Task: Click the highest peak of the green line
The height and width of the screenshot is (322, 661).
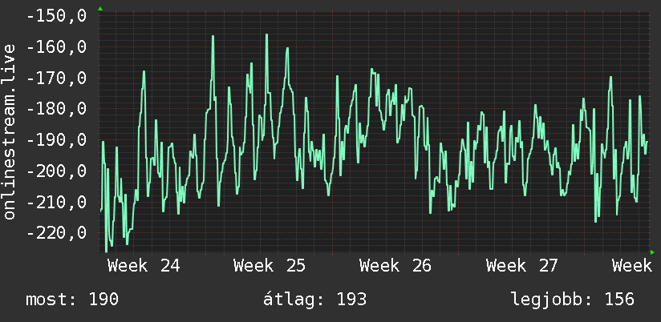Action: click(267, 35)
